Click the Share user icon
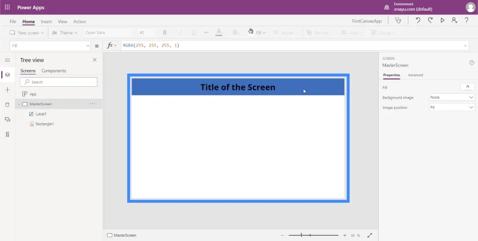 (454, 20)
